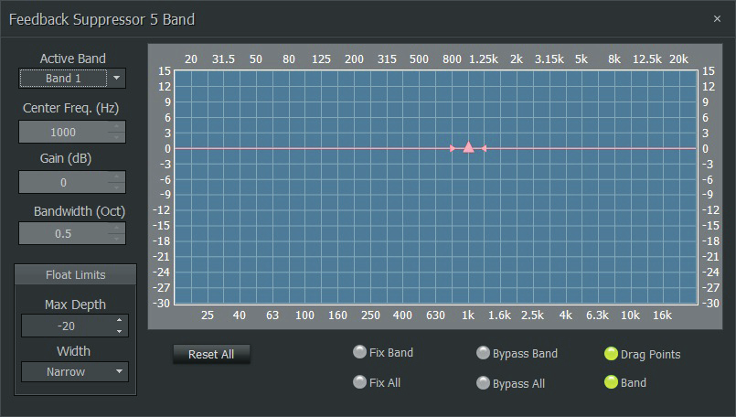Open the Active Band dropdown arrow
The width and height of the screenshot is (736, 417).
coord(117,78)
